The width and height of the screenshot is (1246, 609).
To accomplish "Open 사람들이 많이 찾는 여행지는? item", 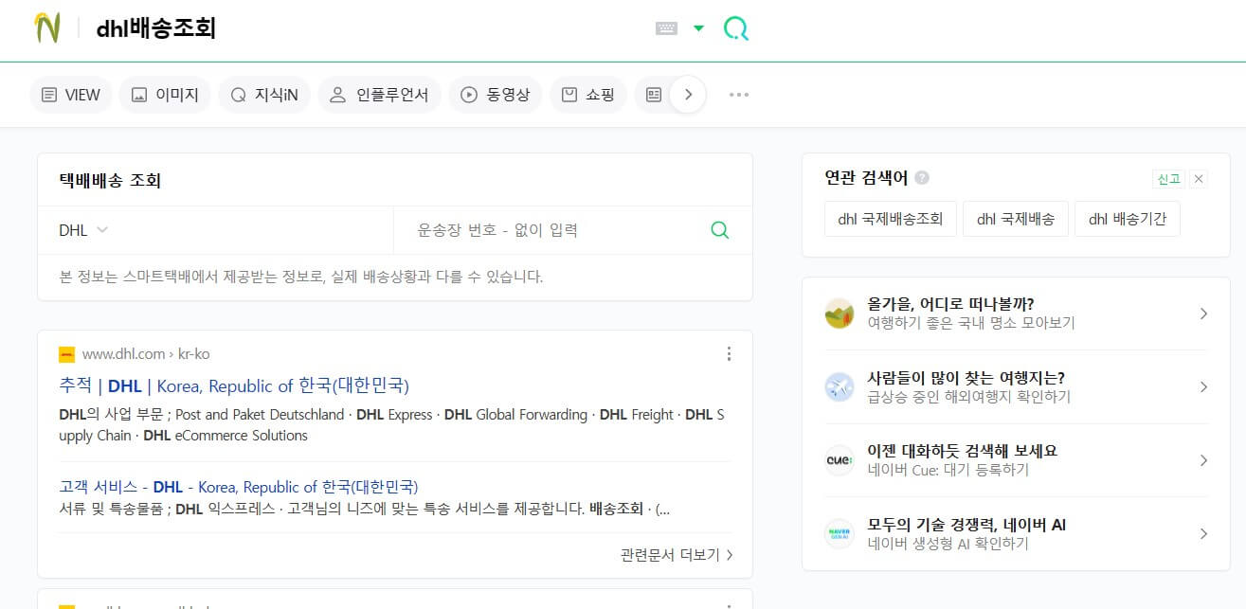I will pyautogui.click(x=1016, y=386).
